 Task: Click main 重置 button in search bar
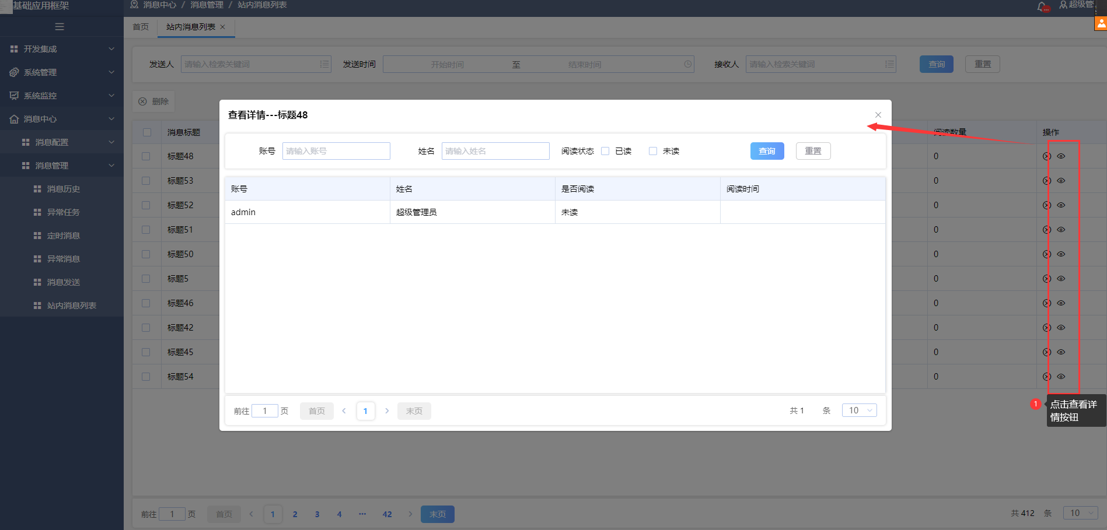983,64
